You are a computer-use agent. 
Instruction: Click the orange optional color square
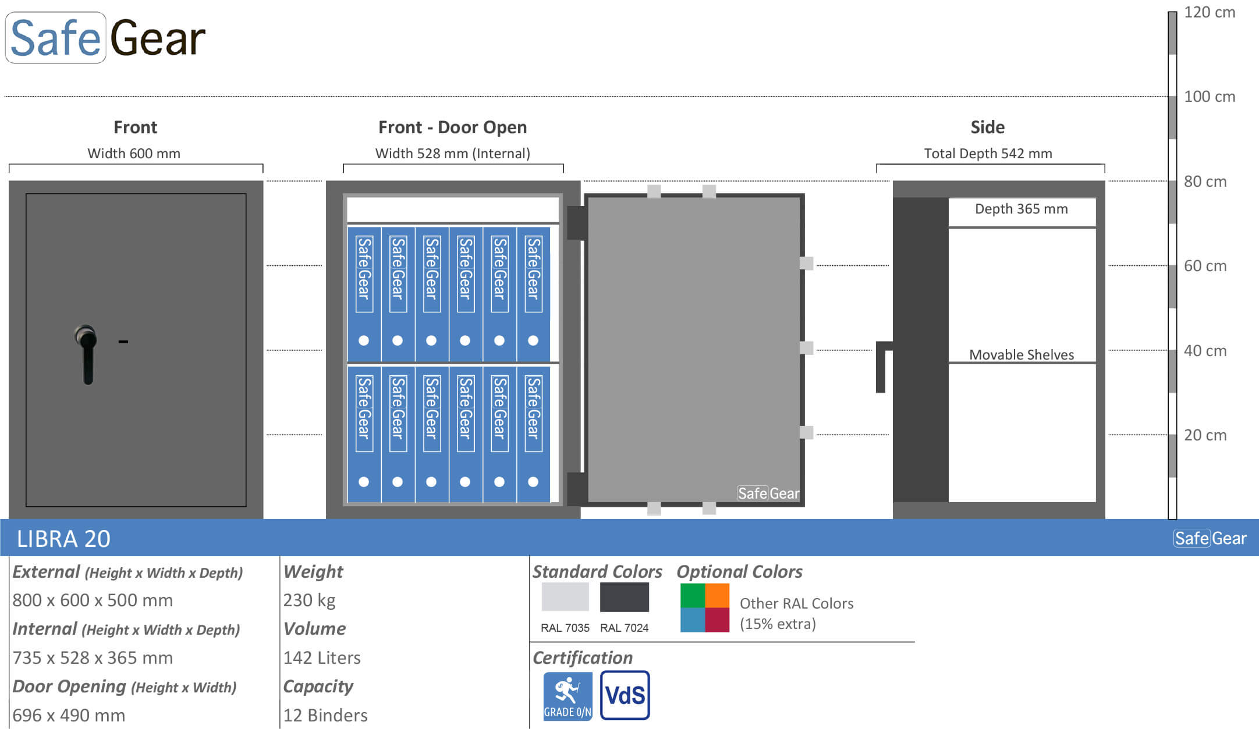point(717,595)
